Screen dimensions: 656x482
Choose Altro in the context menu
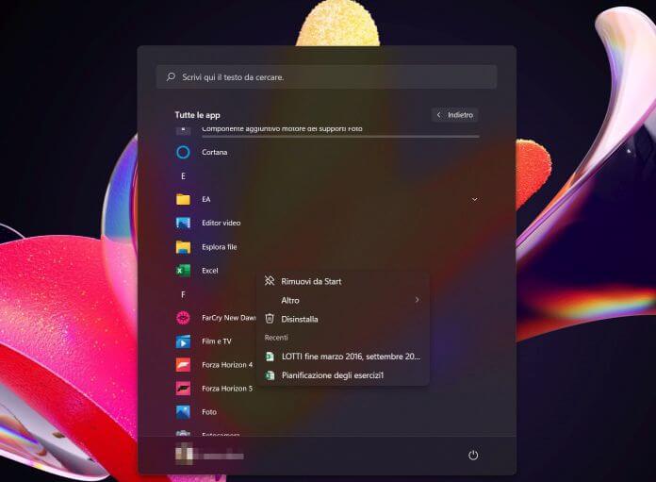[343, 300]
